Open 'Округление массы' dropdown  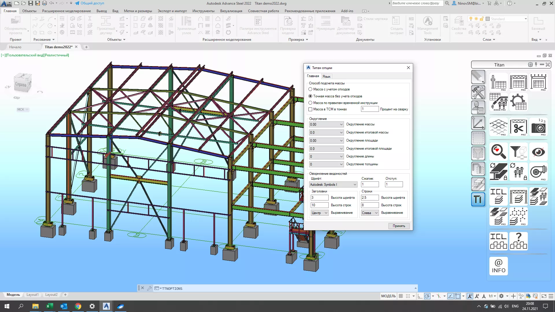tap(326, 125)
